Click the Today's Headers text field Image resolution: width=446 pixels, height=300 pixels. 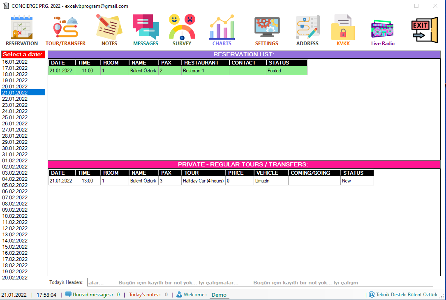tap(260, 282)
